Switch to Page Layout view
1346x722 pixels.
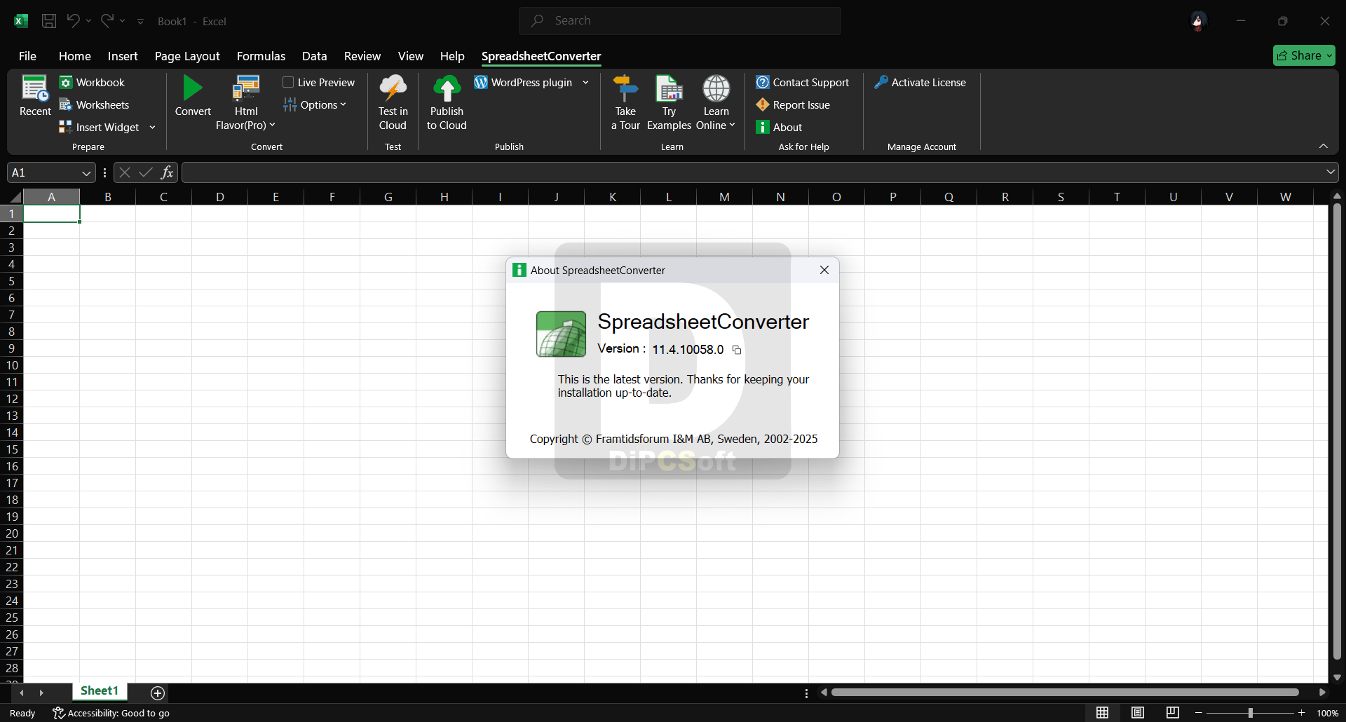coord(1138,713)
